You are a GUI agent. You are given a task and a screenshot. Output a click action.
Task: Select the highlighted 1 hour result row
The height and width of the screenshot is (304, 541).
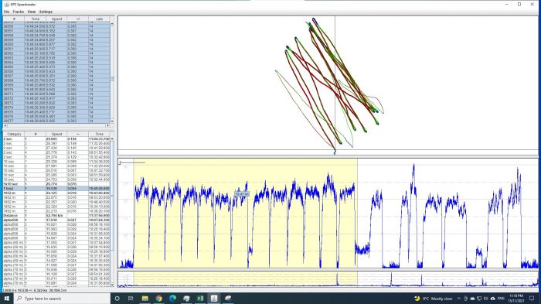[56, 188]
